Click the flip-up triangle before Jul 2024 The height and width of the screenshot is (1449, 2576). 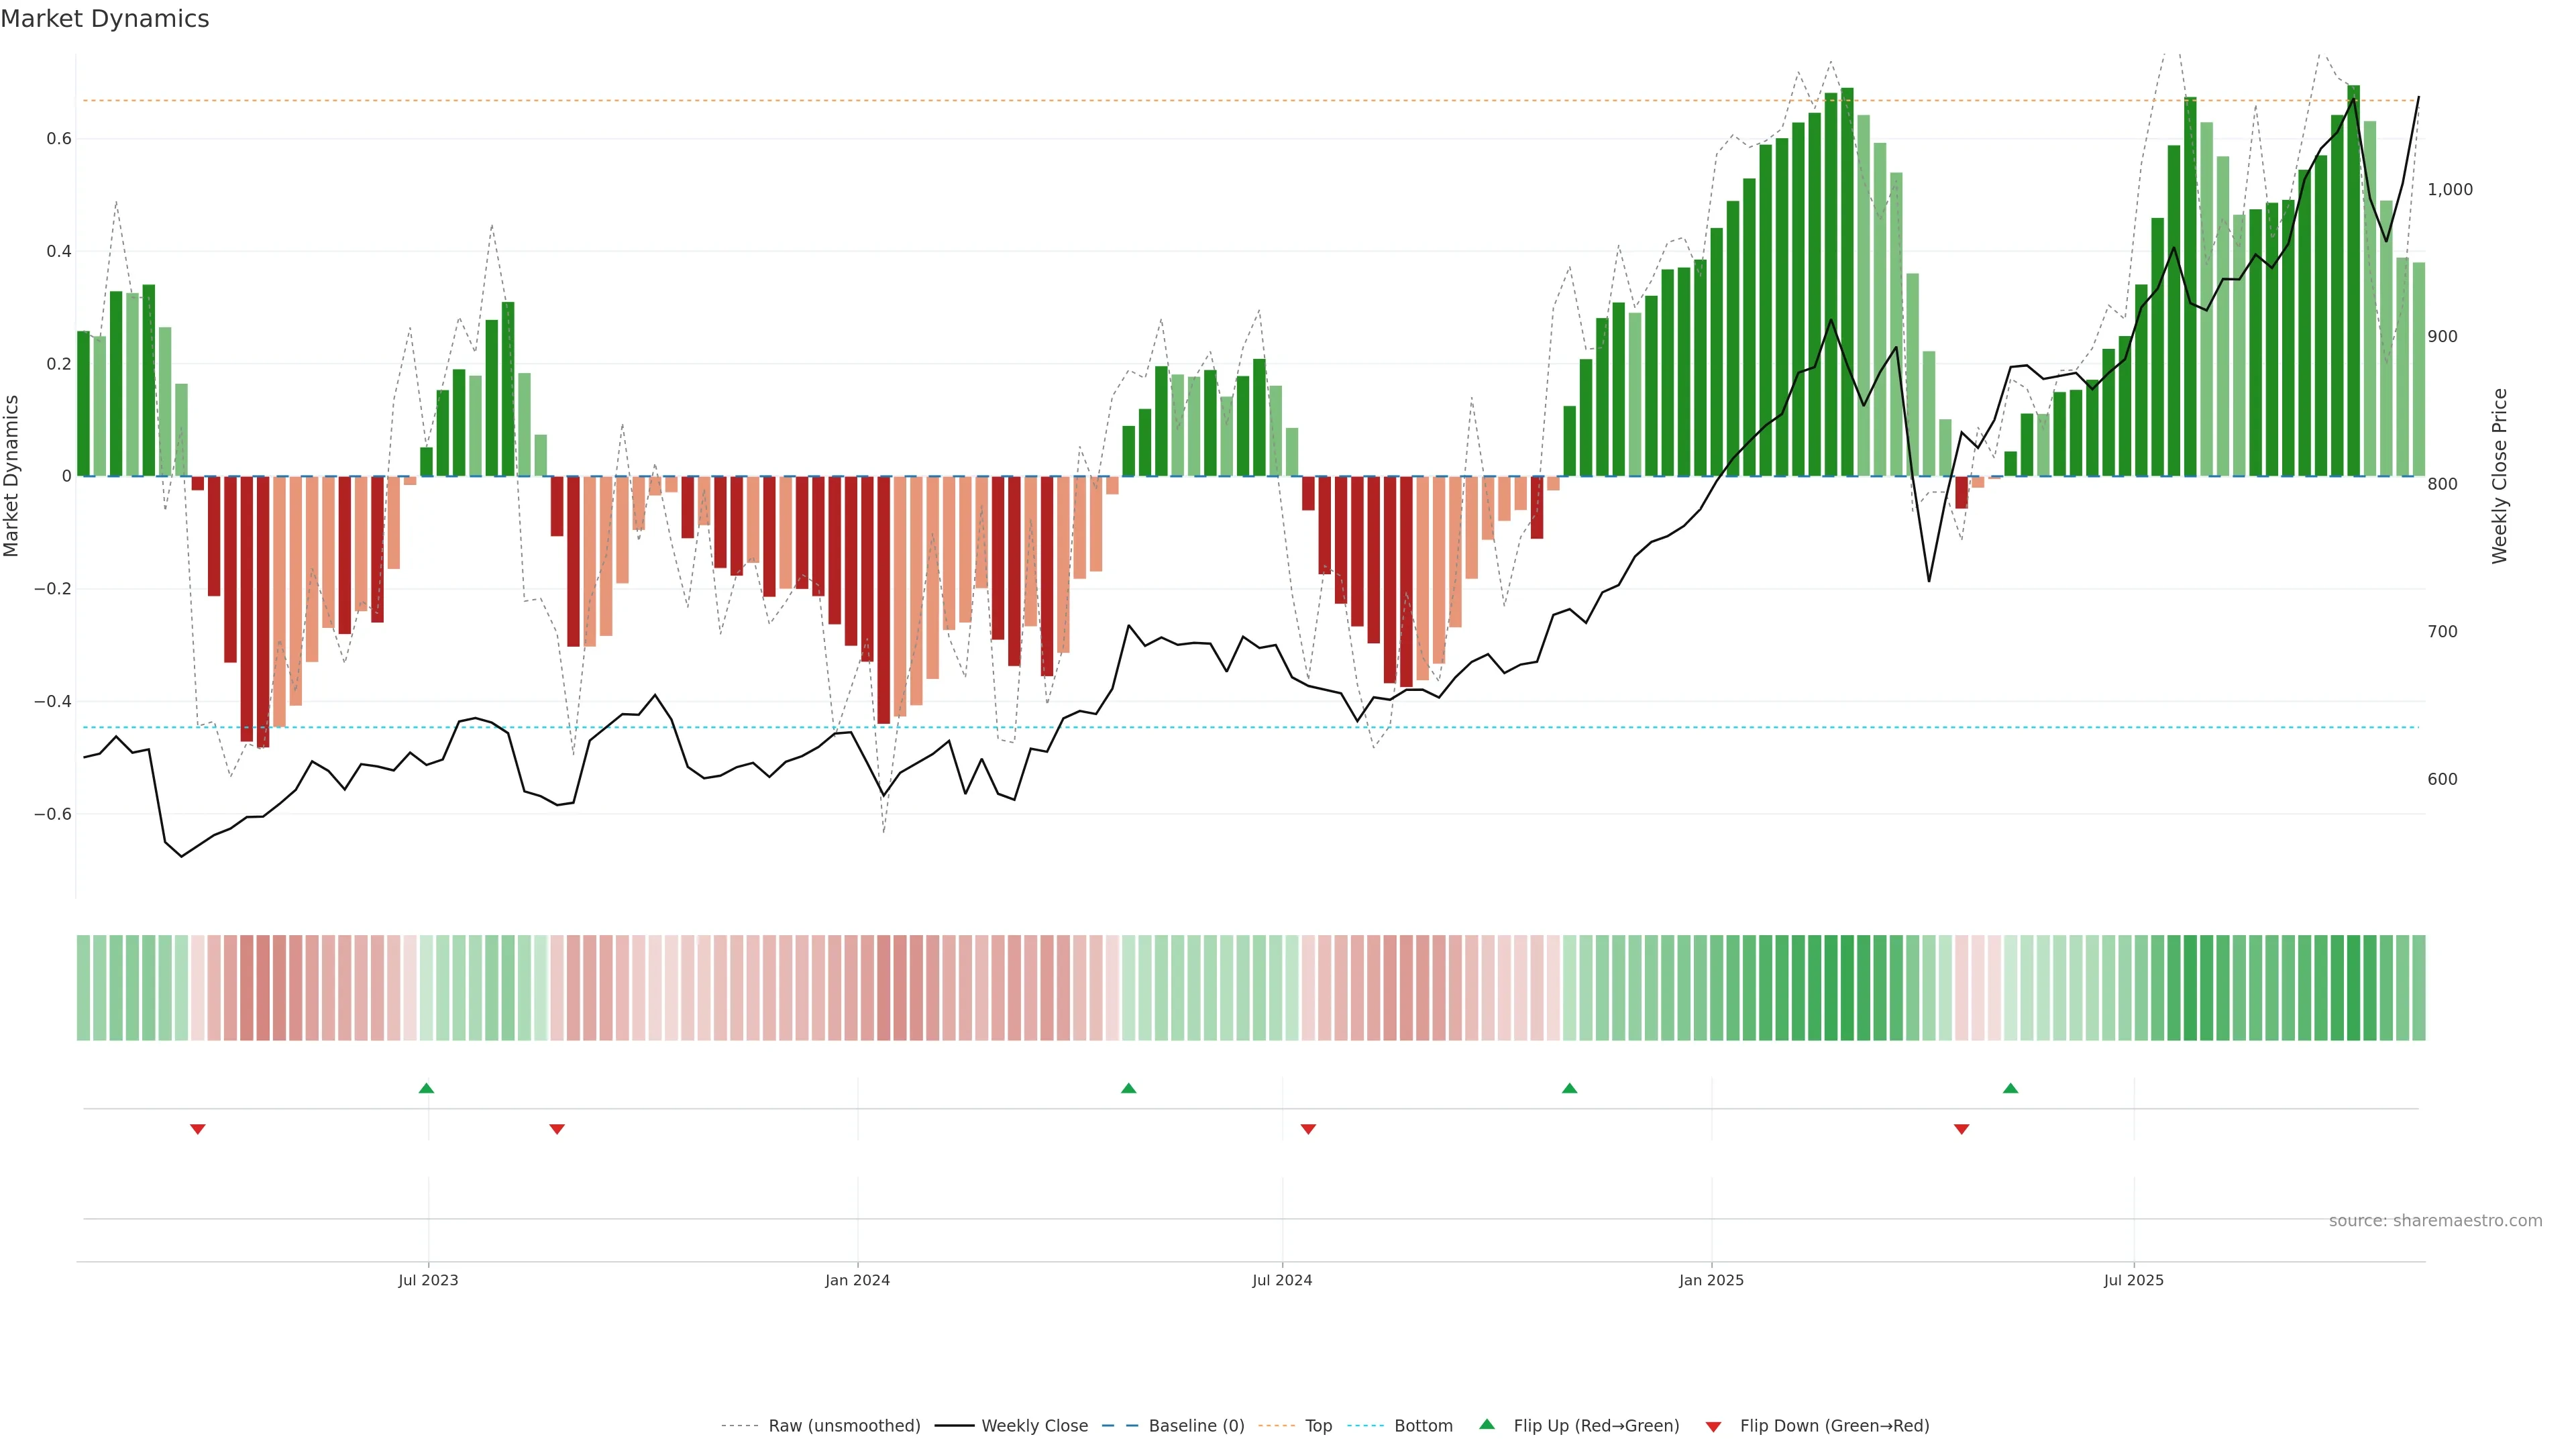[1128, 1088]
